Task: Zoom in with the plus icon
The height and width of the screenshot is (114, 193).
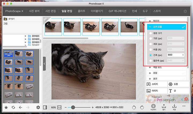Action: pos(92,107)
